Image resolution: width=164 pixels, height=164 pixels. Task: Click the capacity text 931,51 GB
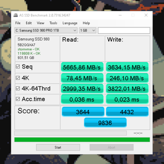[x=26, y=58]
